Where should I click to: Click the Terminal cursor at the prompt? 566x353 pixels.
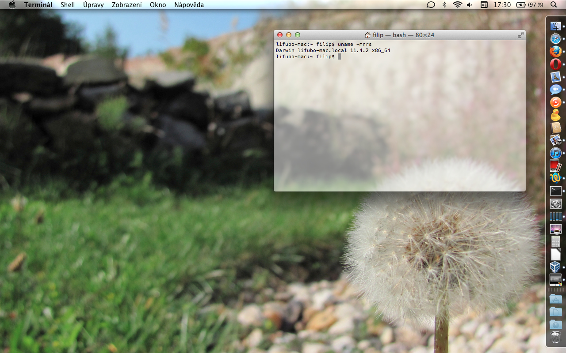point(339,56)
